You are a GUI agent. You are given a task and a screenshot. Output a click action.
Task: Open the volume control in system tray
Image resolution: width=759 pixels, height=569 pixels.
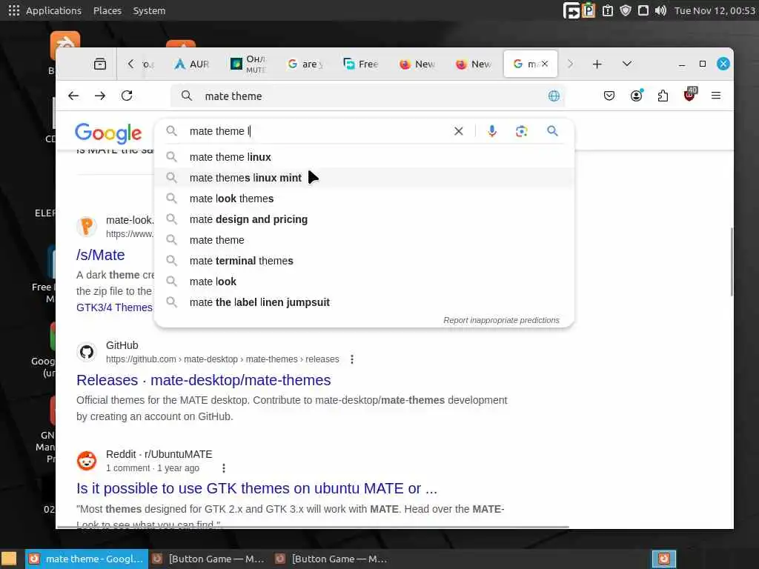point(660,10)
